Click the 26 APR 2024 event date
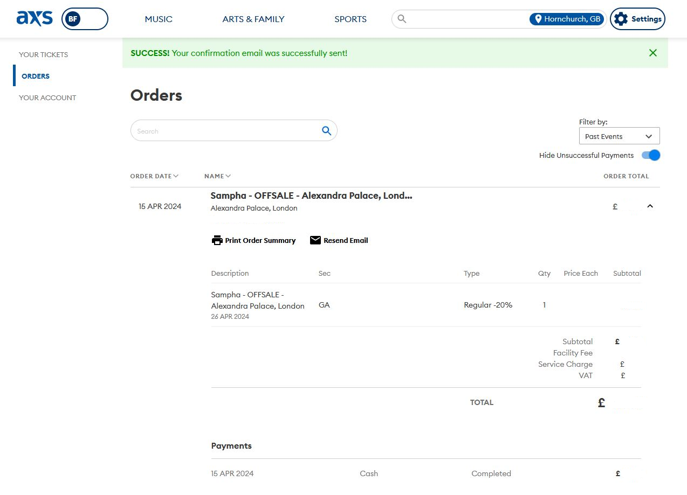The height and width of the screenshot is (495, 687). [230, 317]
